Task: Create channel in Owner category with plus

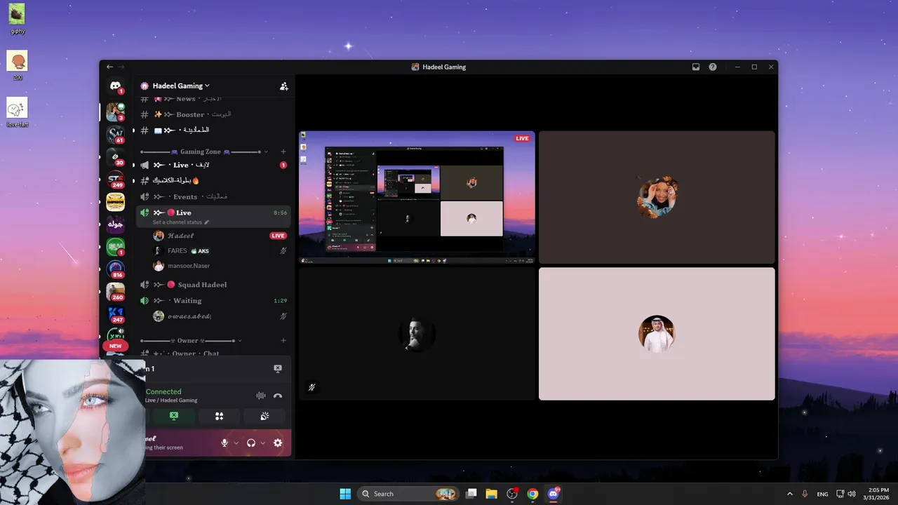Action: (283, 340)
